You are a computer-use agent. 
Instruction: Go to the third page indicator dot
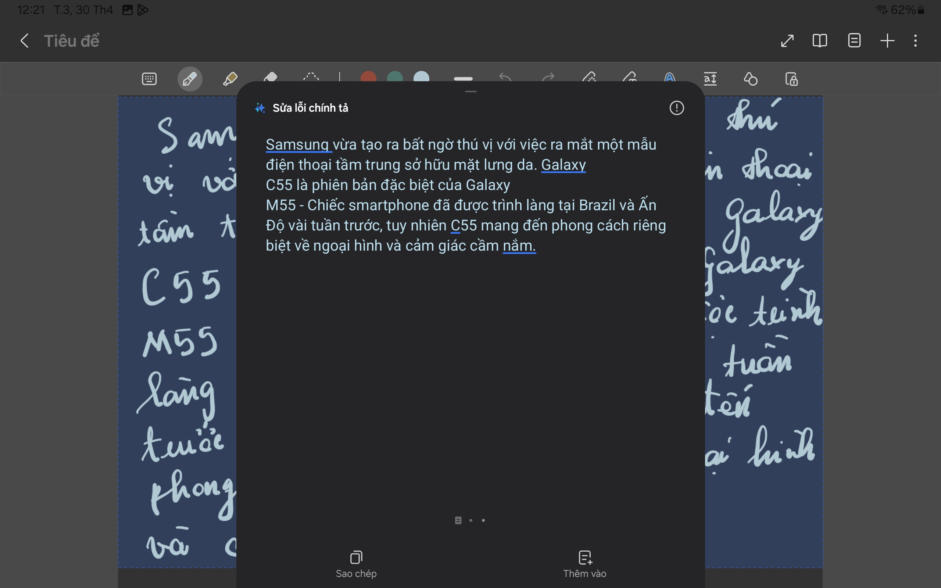coord(483,520)
